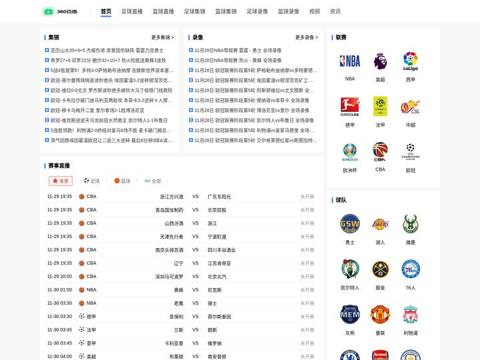Open replay 热火 - 黄蜂 全场录像

tap(238, 60)
